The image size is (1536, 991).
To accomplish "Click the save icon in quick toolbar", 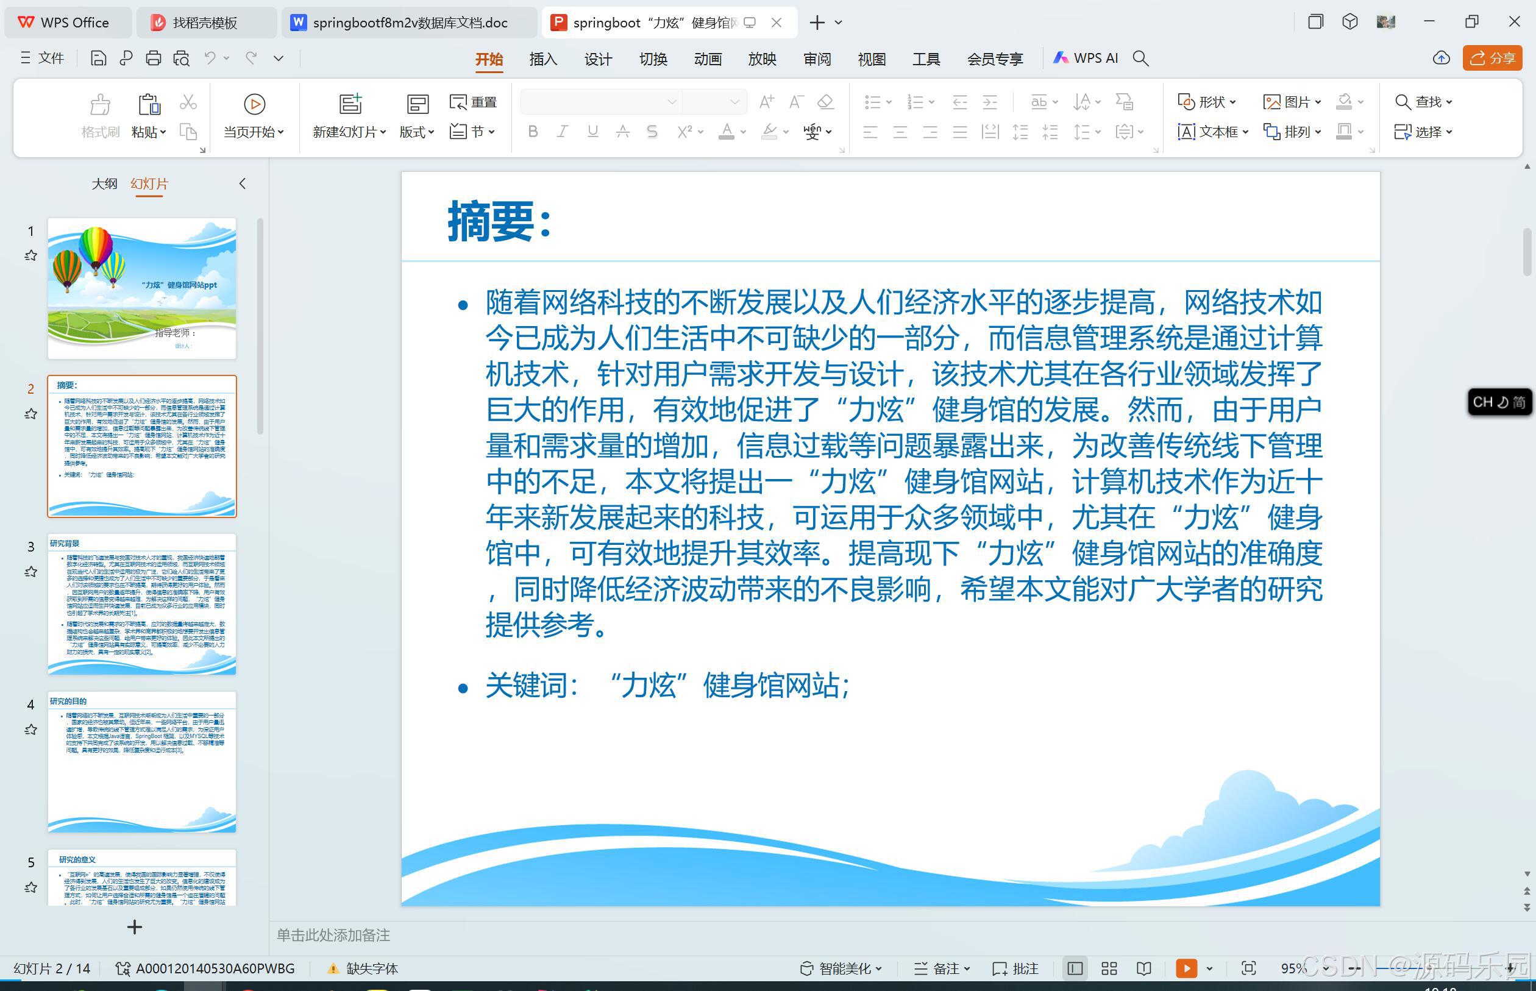I will [99, 59].
